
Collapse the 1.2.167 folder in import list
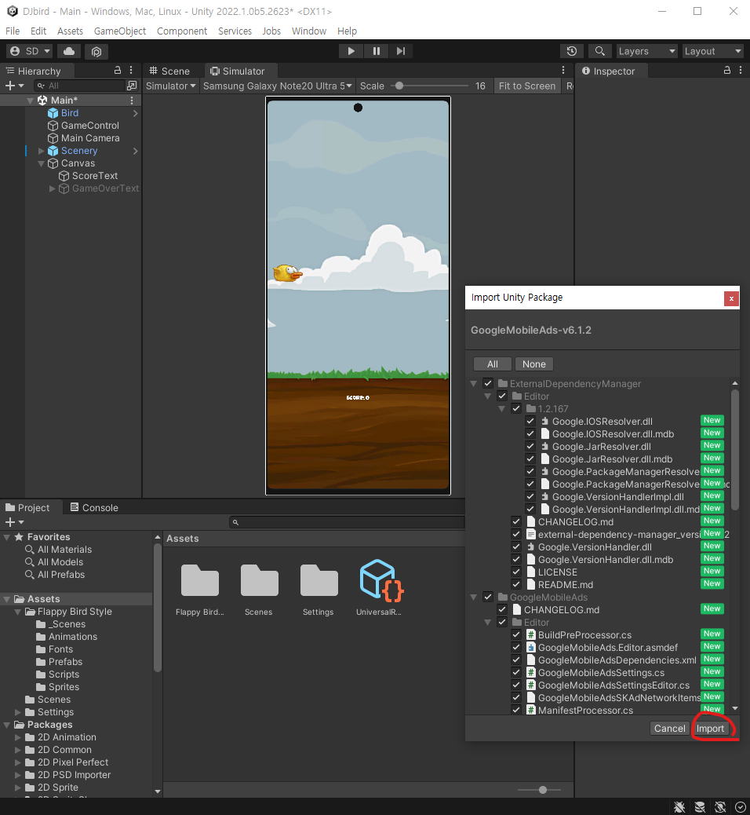coord(502,409)
